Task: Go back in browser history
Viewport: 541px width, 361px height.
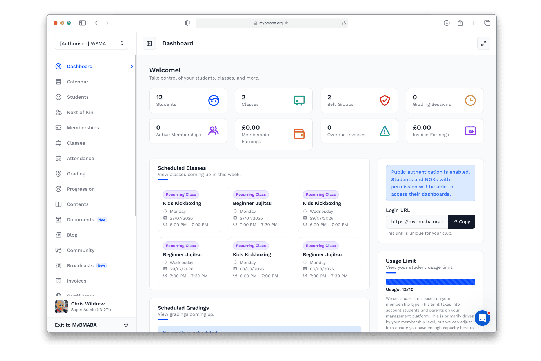Action: [96, 23]
